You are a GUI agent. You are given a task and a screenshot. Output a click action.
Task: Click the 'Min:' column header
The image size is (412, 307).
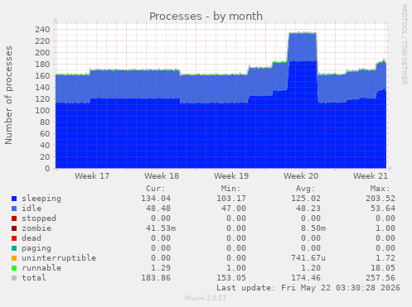click(230, 189)
